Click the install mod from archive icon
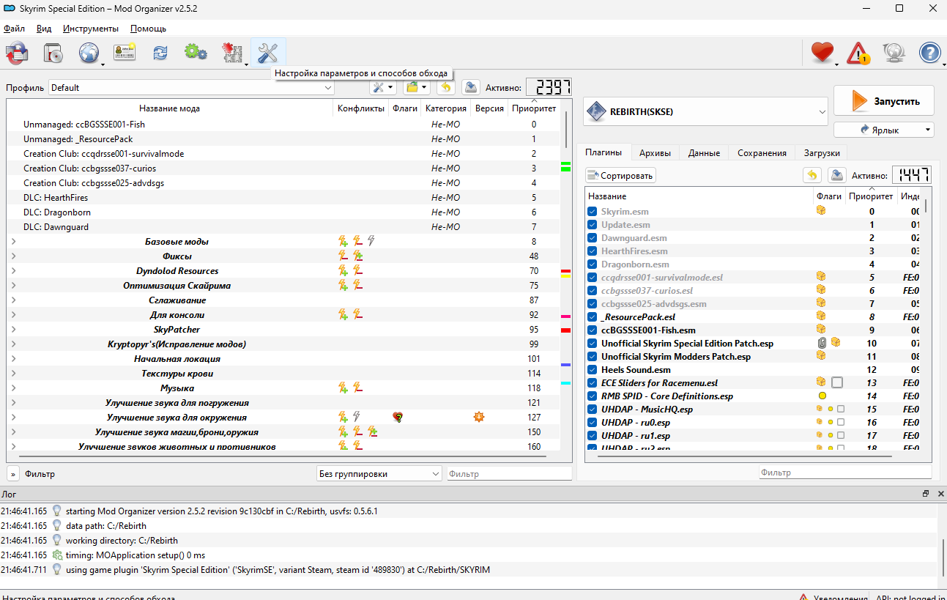Screen dimensions: 947x600 tap(53, 53)
